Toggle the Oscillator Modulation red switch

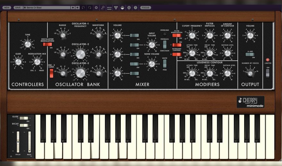pyautogui.click(x=47, y=44)
